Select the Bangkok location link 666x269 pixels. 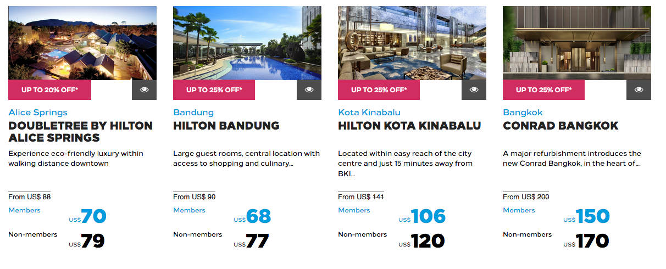(x=523, y=113)
